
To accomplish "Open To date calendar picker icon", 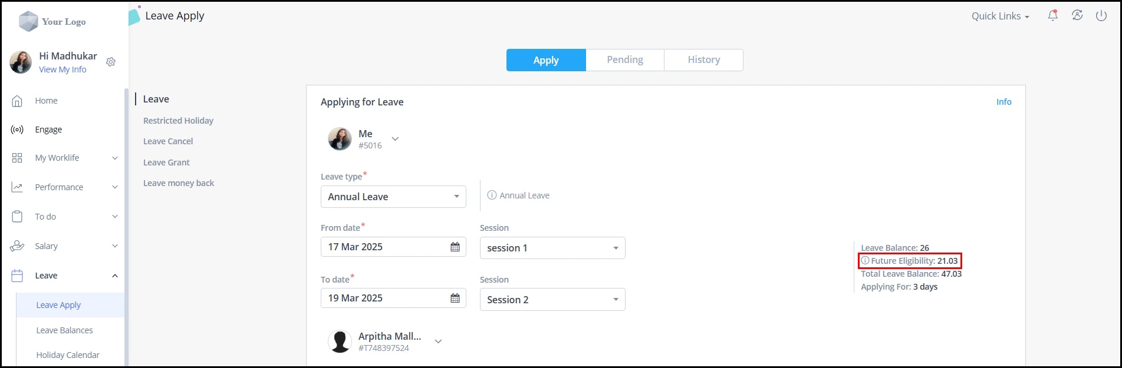I will tap(455, 298).
